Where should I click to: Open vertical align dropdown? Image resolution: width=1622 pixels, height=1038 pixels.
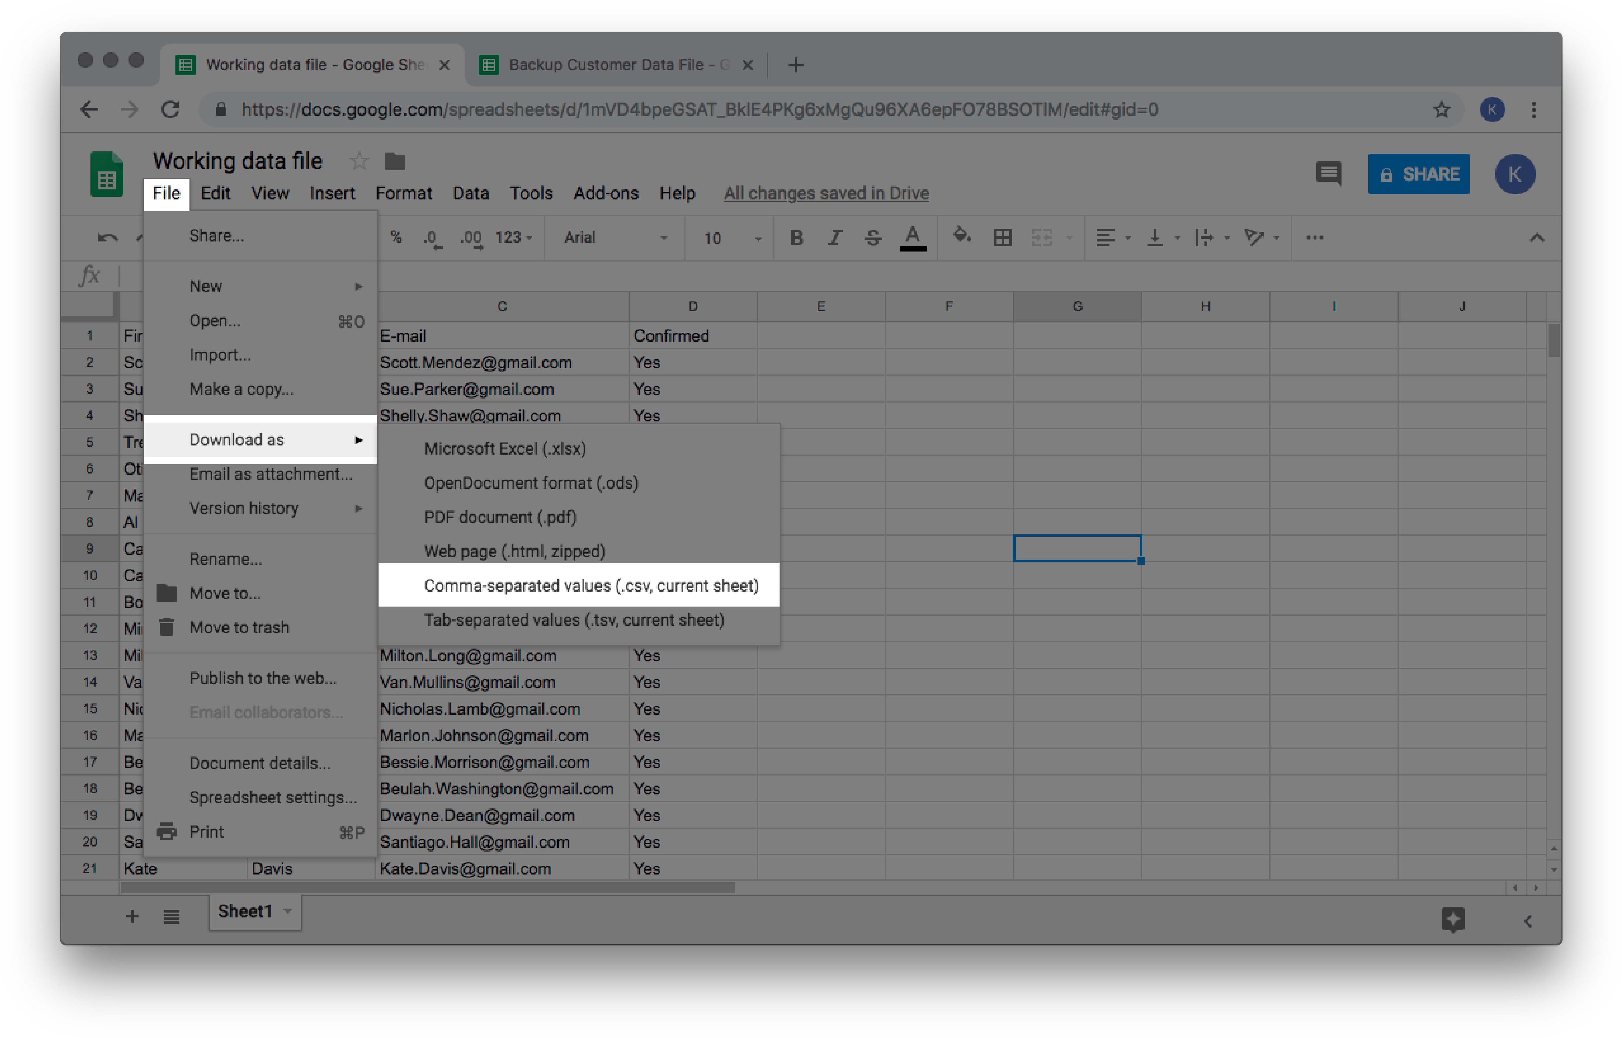click(x=1163, y=237)
